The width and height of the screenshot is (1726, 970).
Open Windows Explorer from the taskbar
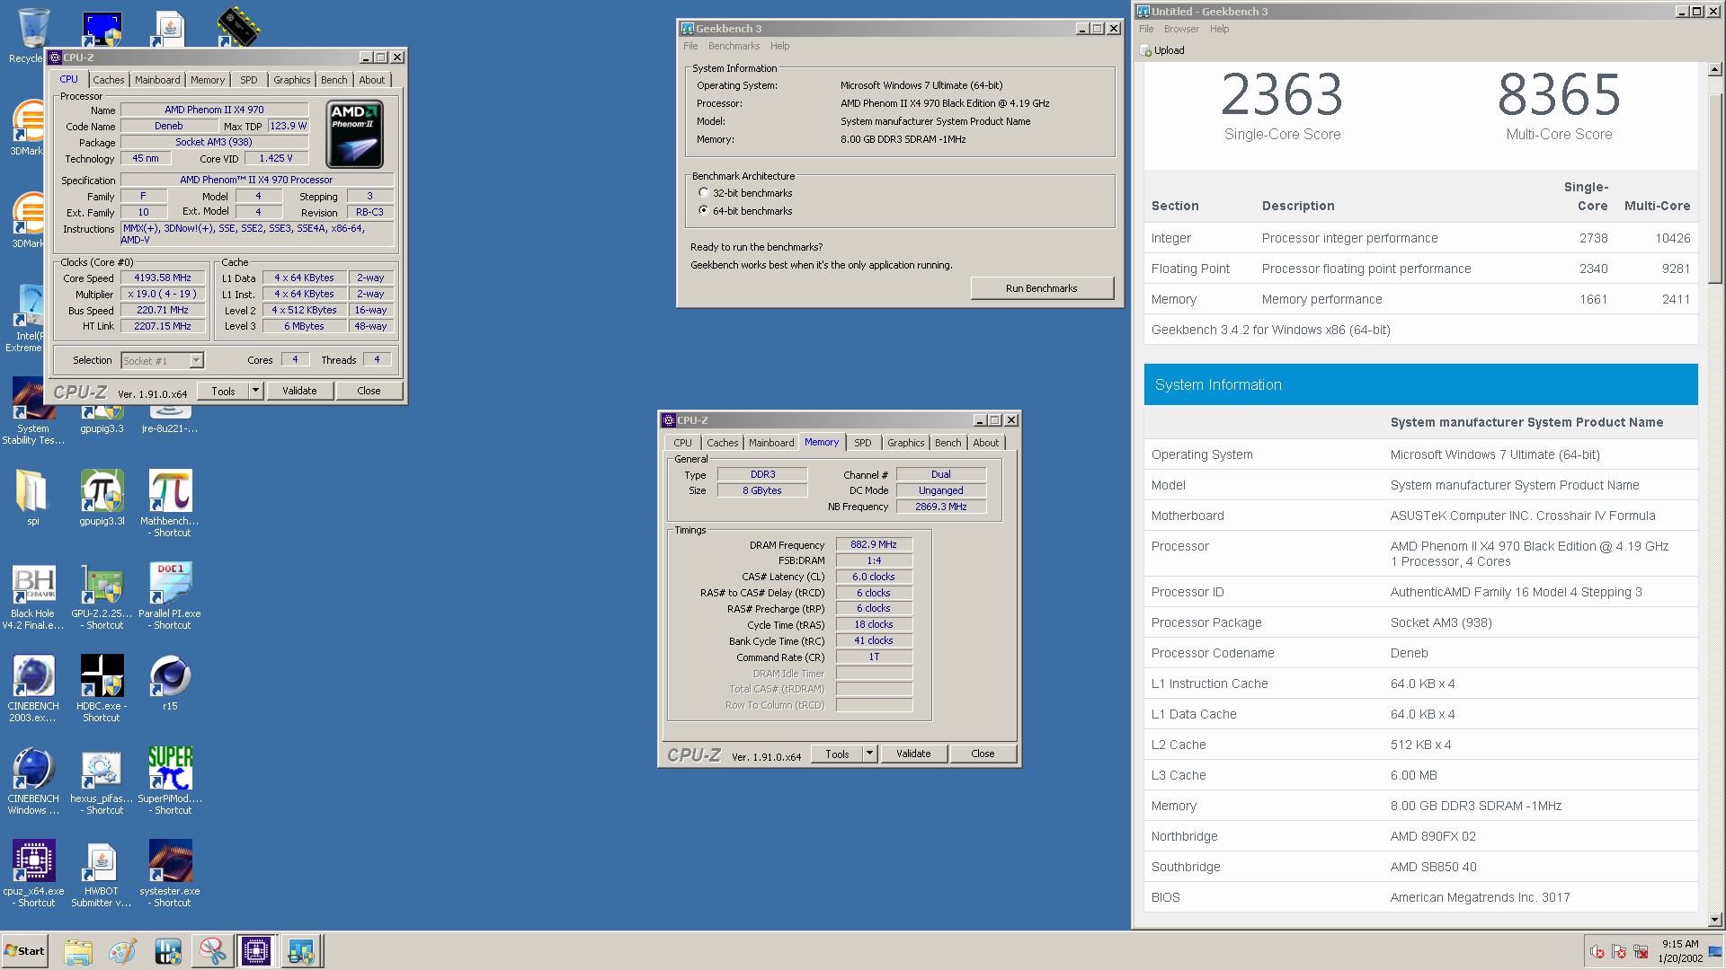pyautogui.click(x=78, y=951)
